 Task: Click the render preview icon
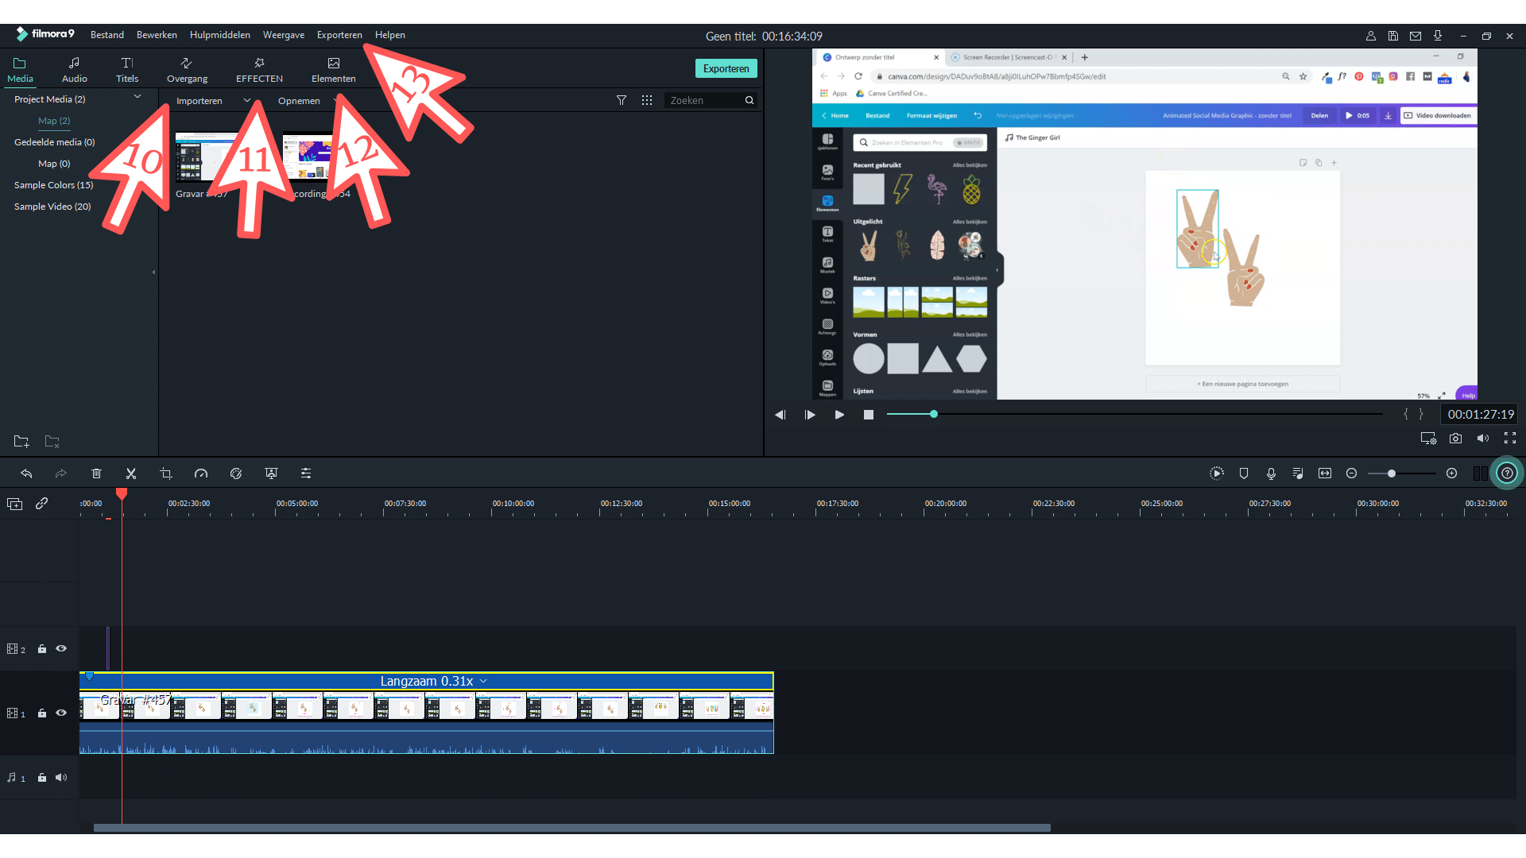1217,473
